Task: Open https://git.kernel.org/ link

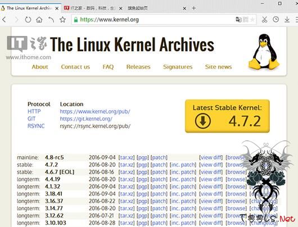Action: tap(86, 119)
